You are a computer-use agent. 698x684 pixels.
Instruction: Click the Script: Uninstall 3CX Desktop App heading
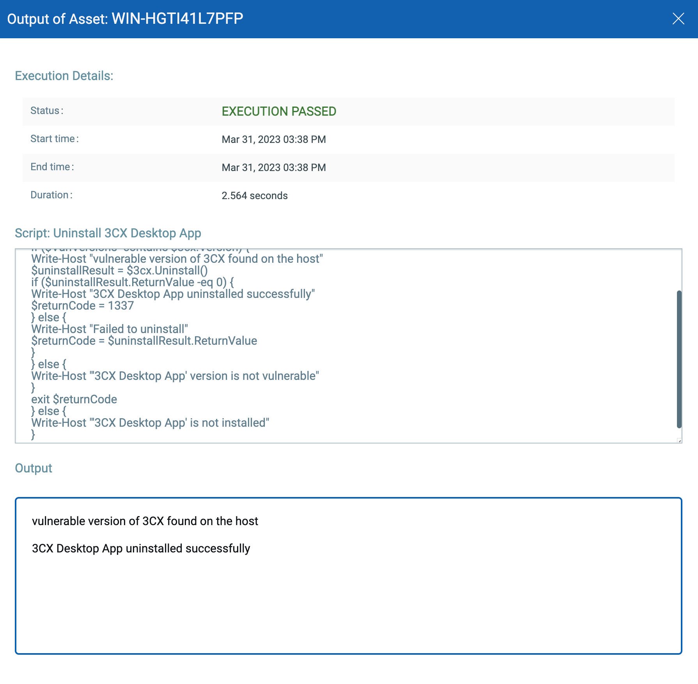[x=108, y=233]
